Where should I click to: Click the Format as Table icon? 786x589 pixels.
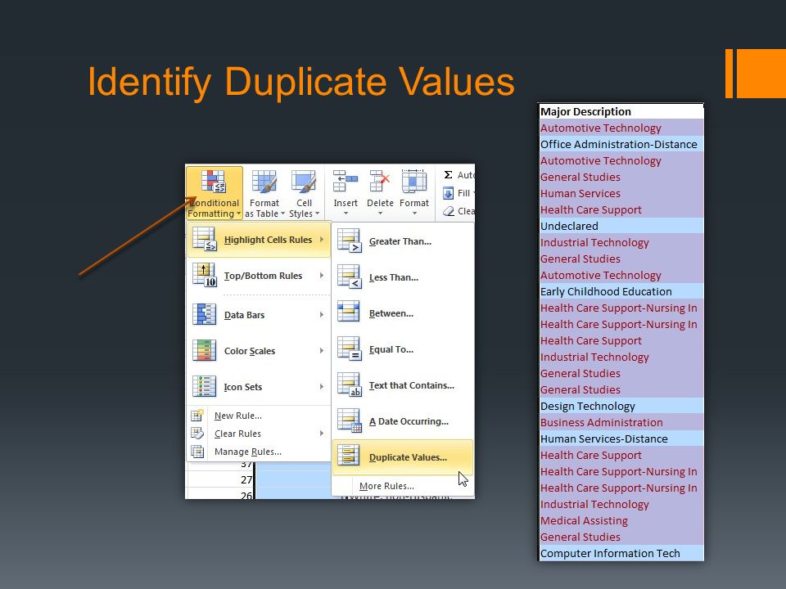pos(264,182)
